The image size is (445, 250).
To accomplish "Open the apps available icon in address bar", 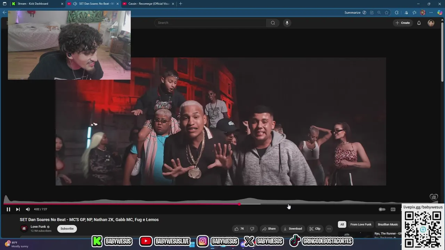I will coord(372,12).
